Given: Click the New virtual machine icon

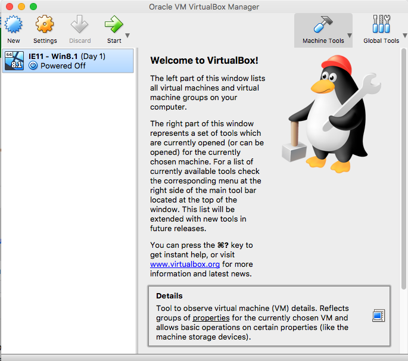Looking at the screenshot, I should [x=13, y=26].
